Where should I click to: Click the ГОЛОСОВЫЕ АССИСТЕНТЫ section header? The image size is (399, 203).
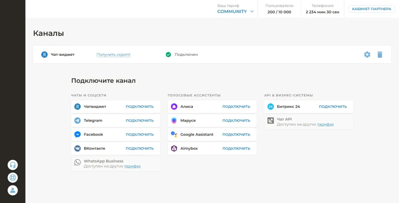(194, 95)
